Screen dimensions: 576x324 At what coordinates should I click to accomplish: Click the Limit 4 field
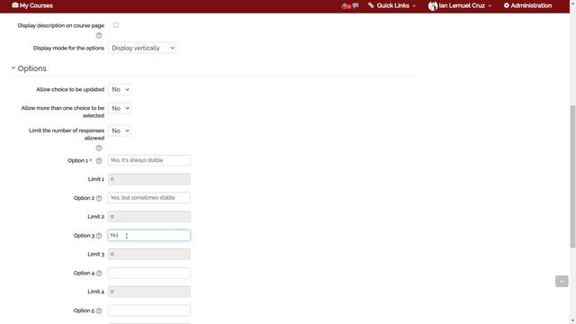click(x=149, y=292)
